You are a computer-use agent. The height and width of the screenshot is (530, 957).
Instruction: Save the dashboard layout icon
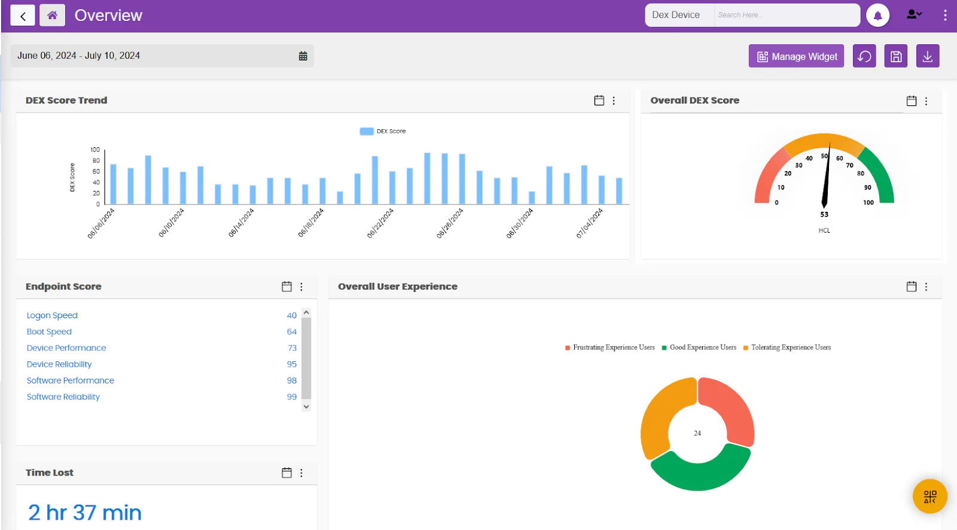click(896, 56)
